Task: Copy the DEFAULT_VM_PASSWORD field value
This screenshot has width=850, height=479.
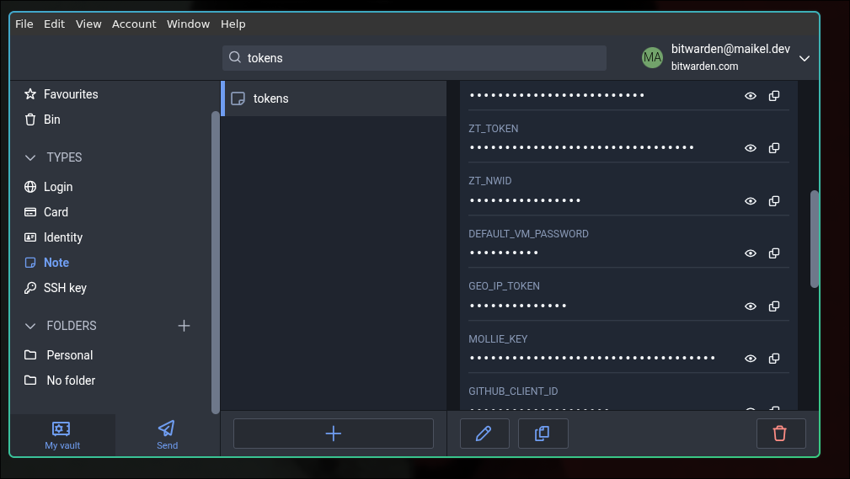Action: tap(773, 253)
